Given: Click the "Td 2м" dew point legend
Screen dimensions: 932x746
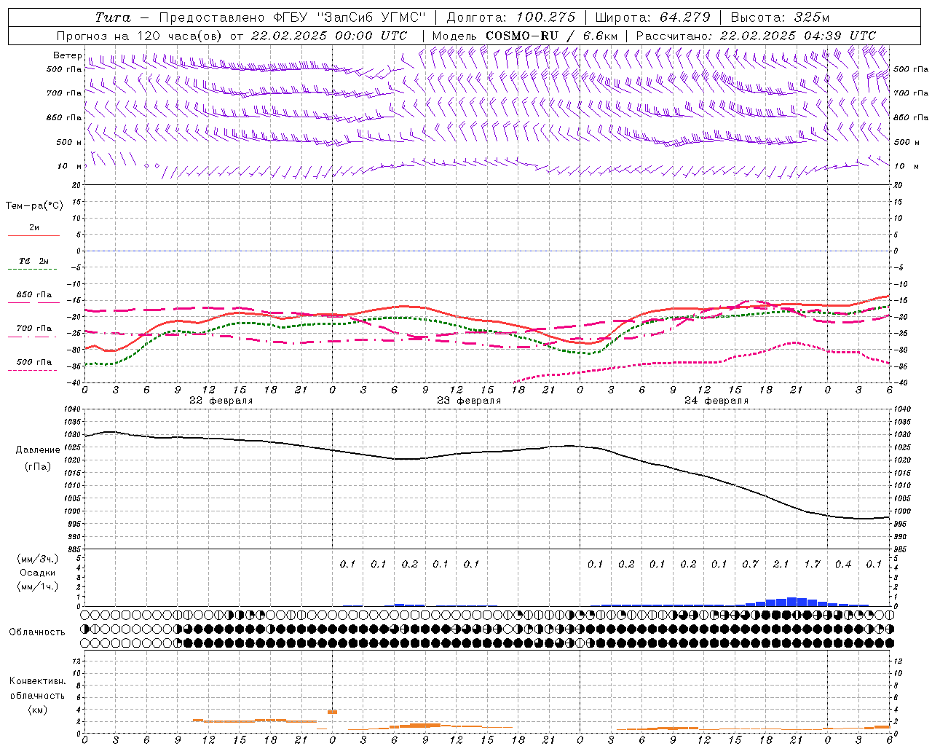Looking at the screenshot, I should click(34, 261).
